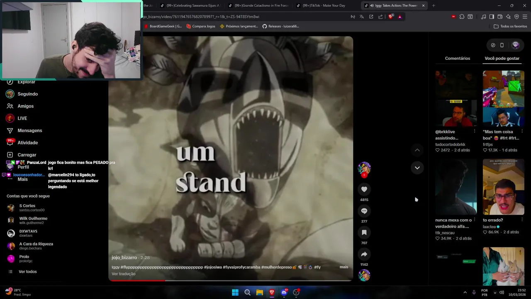Mute the Iggy Takes Action tab audio
531x299 pixels.
pyautogui.click(x=371, y=5)
